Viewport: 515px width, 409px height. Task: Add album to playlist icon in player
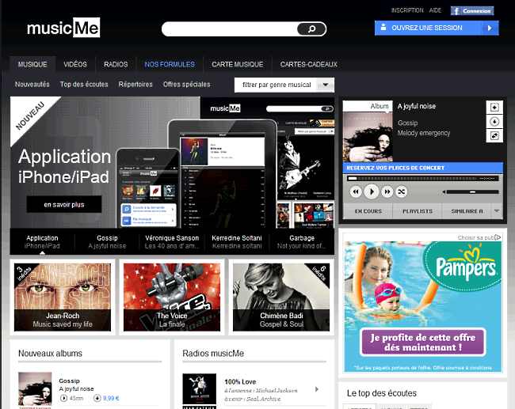pos(494,108)
